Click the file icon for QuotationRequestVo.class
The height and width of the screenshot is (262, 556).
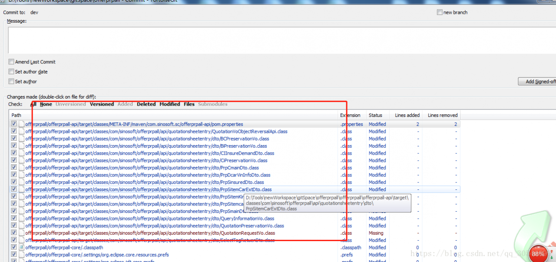click(x=21, y=233)
